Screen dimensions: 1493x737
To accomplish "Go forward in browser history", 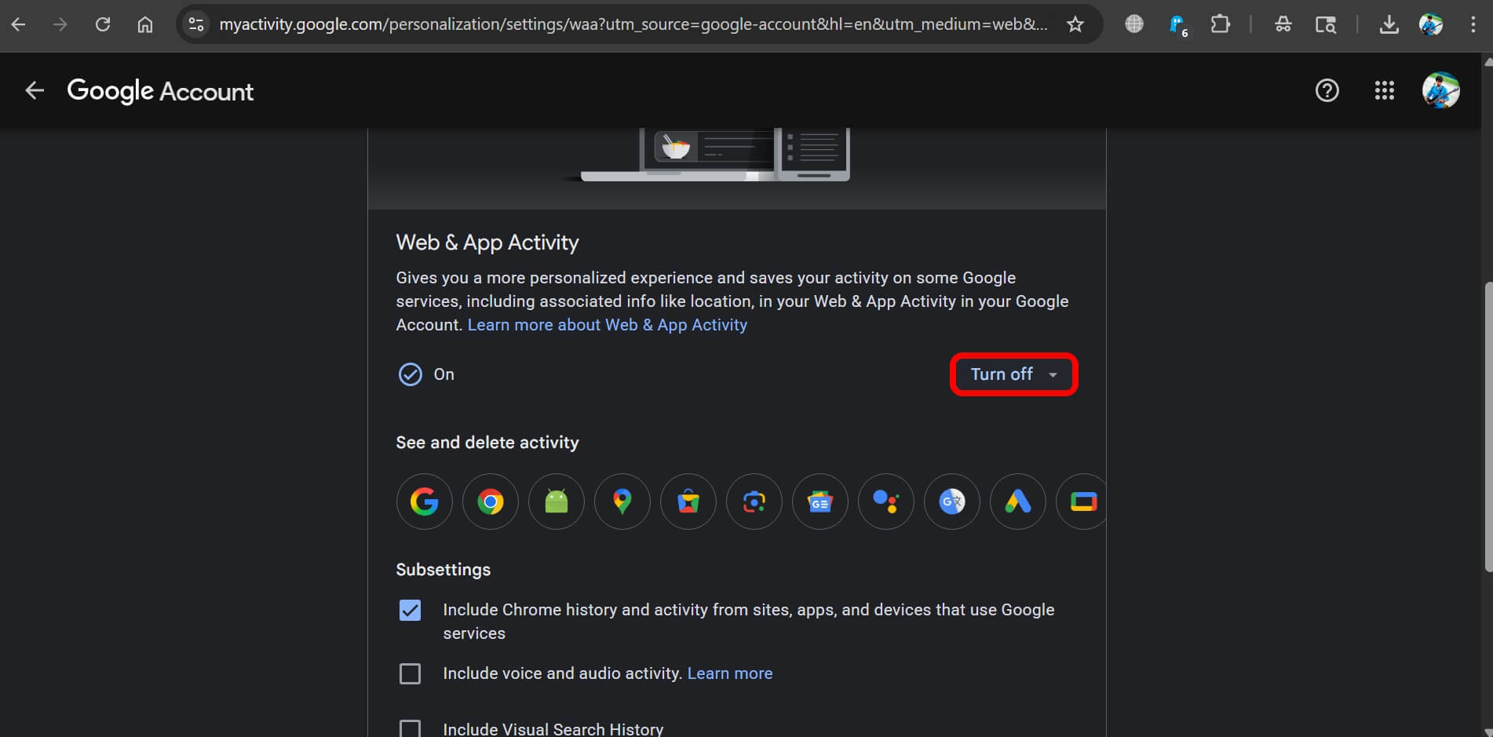I will click(x=60, y=24).
